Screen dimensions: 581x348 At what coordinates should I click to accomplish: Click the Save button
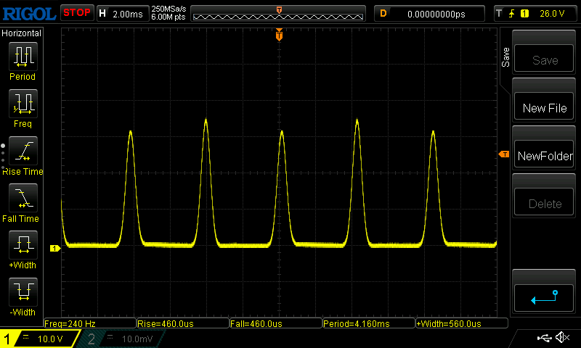[544, 60]
